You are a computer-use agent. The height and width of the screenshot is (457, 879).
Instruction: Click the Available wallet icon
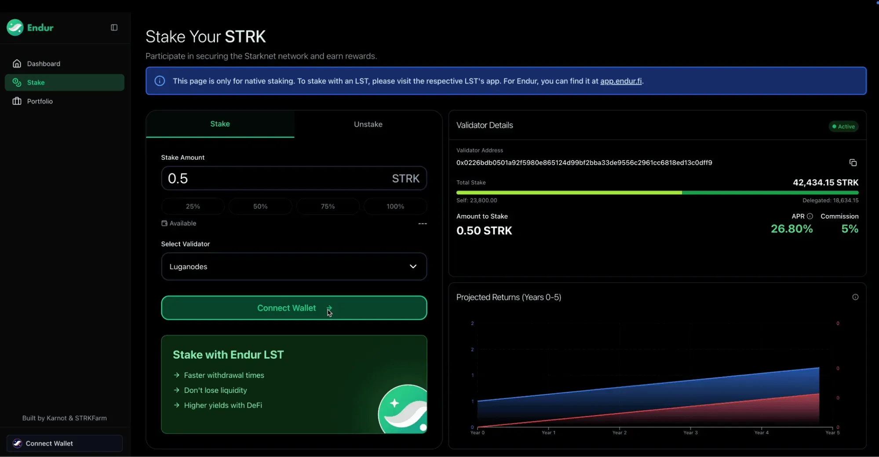[164, 223]
